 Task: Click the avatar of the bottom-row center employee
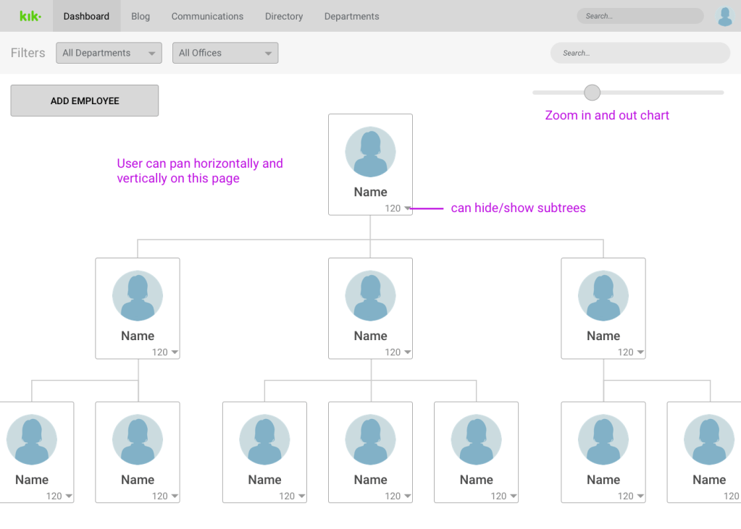(370, 440)
